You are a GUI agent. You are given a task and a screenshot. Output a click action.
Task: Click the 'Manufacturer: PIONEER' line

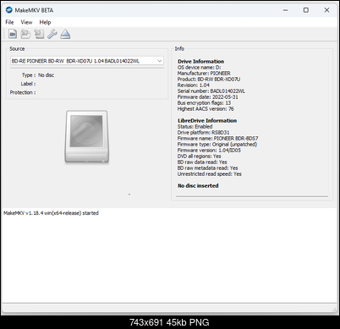pos(204,74)
